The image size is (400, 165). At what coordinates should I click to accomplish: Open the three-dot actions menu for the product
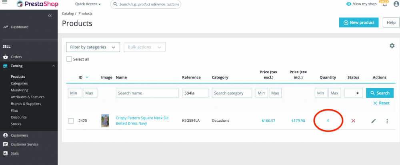(x=387, y=121)
